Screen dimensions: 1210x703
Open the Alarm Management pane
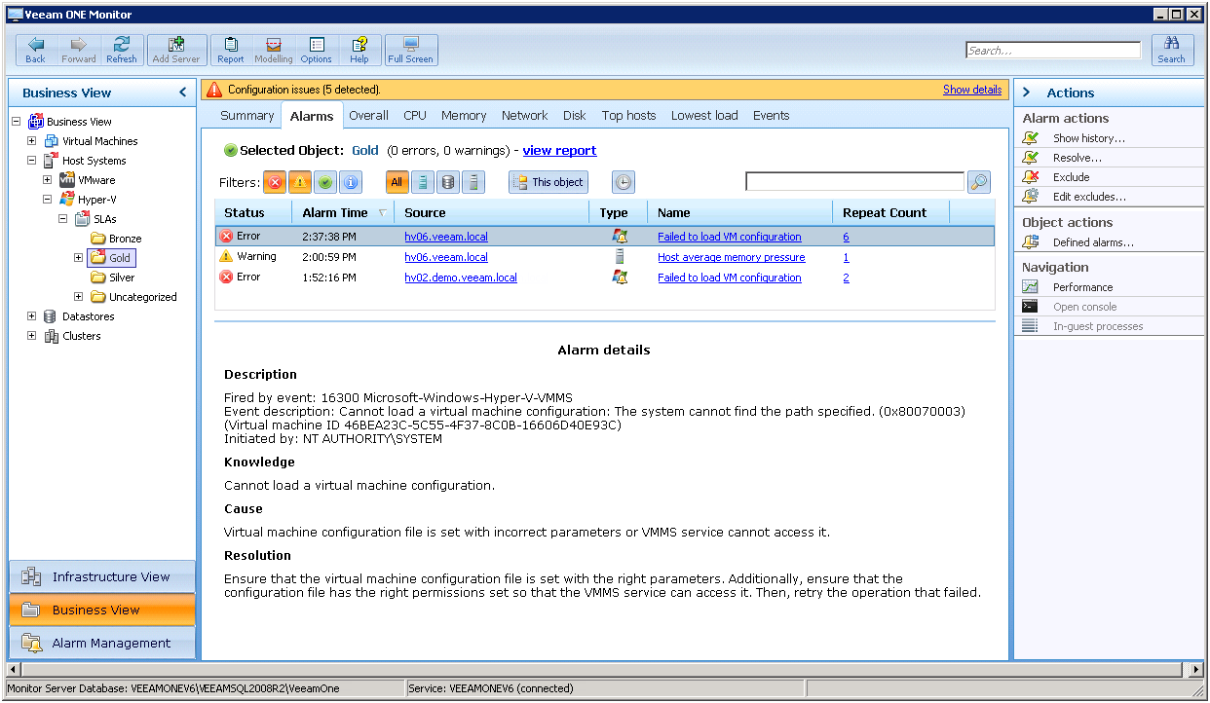[x=102, y=643]
